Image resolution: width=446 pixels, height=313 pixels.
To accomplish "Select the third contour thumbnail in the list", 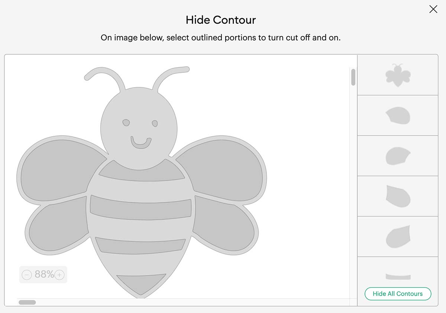I will point(398,156).
